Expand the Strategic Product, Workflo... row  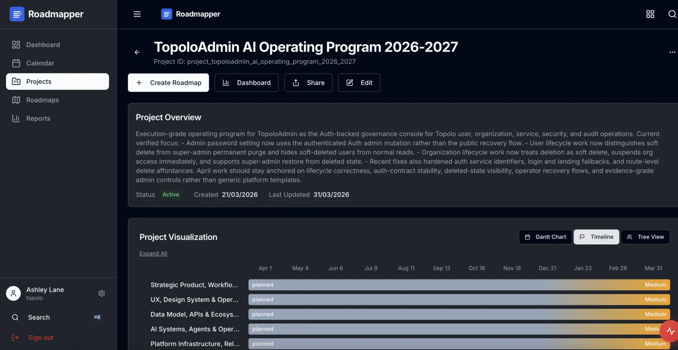point(194,285)
